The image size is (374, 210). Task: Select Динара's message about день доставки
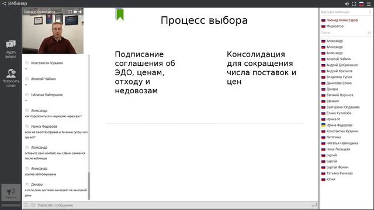[x=56, y=192]
